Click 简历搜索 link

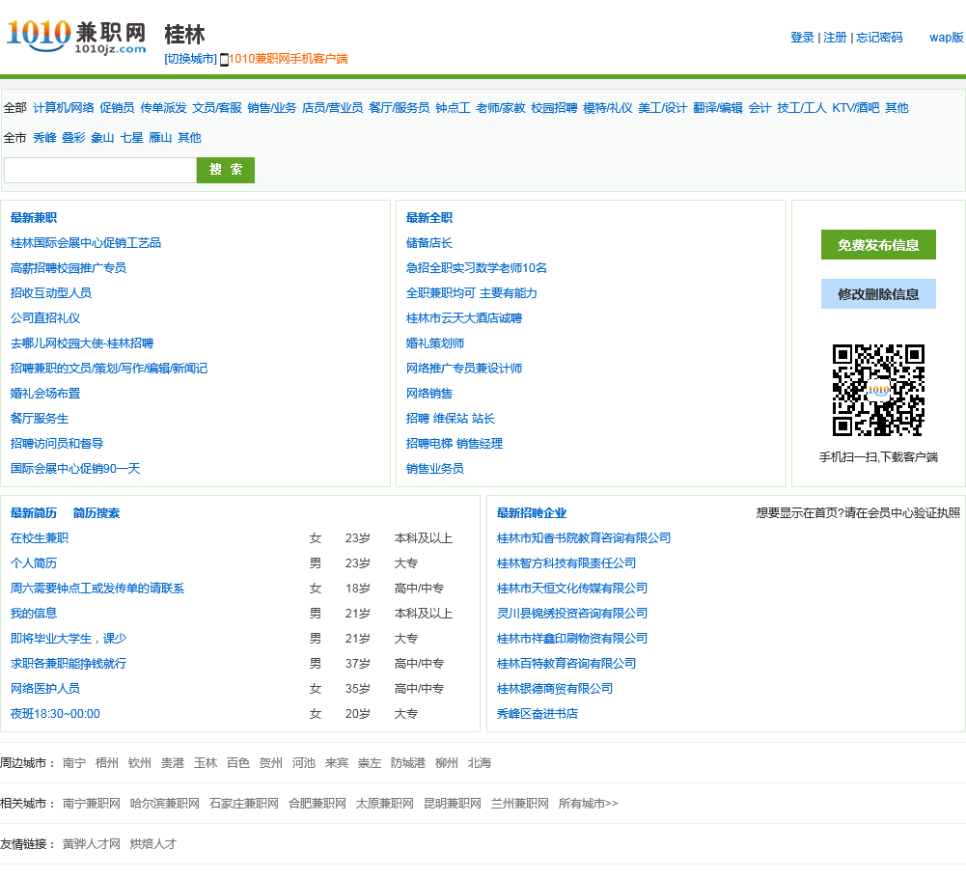(97, 512)
